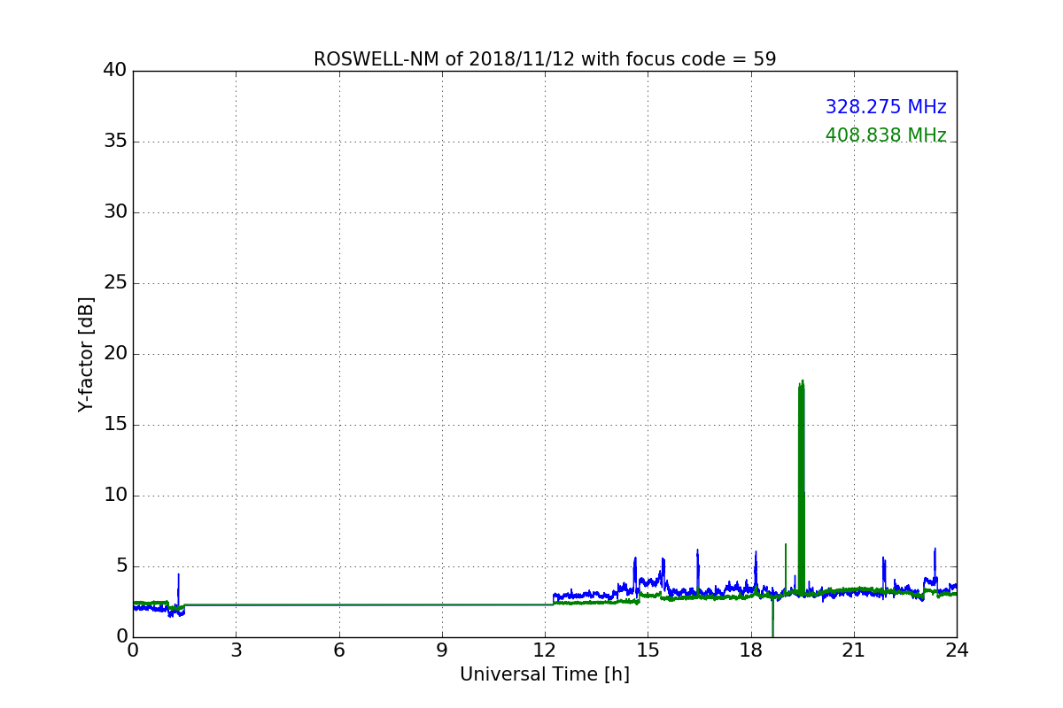The width and height of the screenshot is (1063, 708).
Task: Click the Y-factor [dB] axis label
Action: [86, 354]
